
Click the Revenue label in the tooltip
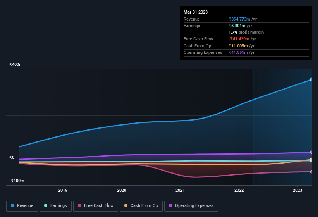(x=192, y=19)
